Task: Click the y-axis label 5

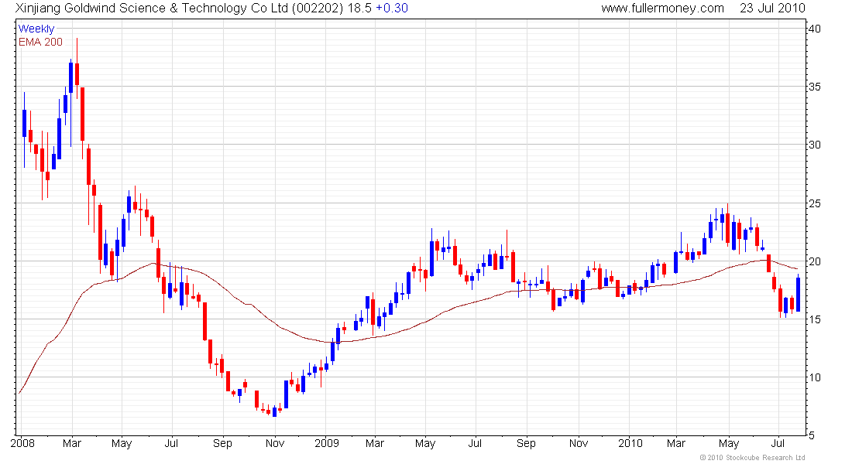Action: click(x=811, y=435)
